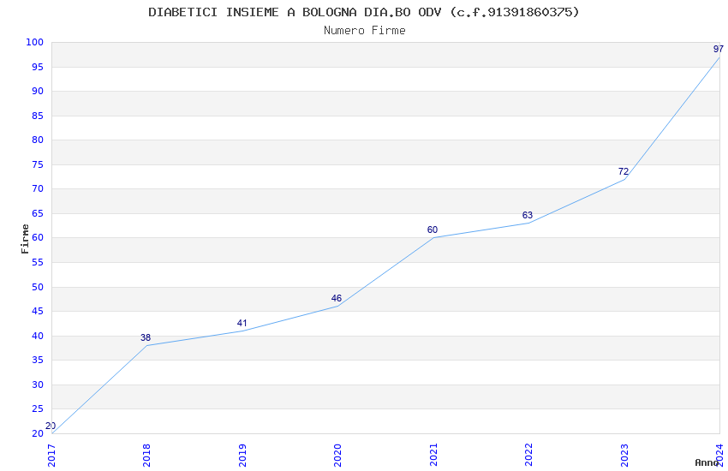Screen dimensions: 728x471
Task: Click the y-axis title Firme
Action: pos(25,239)
